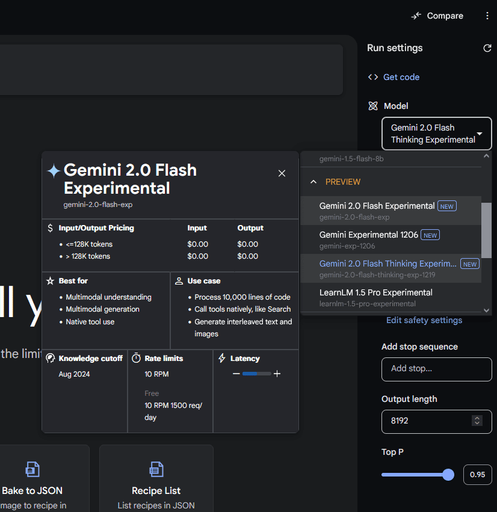Click 'Multimodal understanding' bullet text
The width and height of the screenshot is (497, 512).
(108, 297)
